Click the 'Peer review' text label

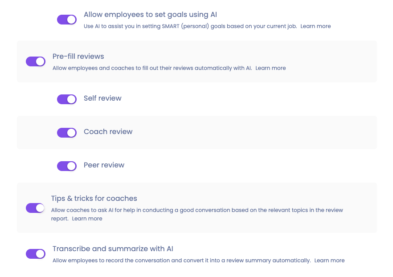tap(104, 165)
